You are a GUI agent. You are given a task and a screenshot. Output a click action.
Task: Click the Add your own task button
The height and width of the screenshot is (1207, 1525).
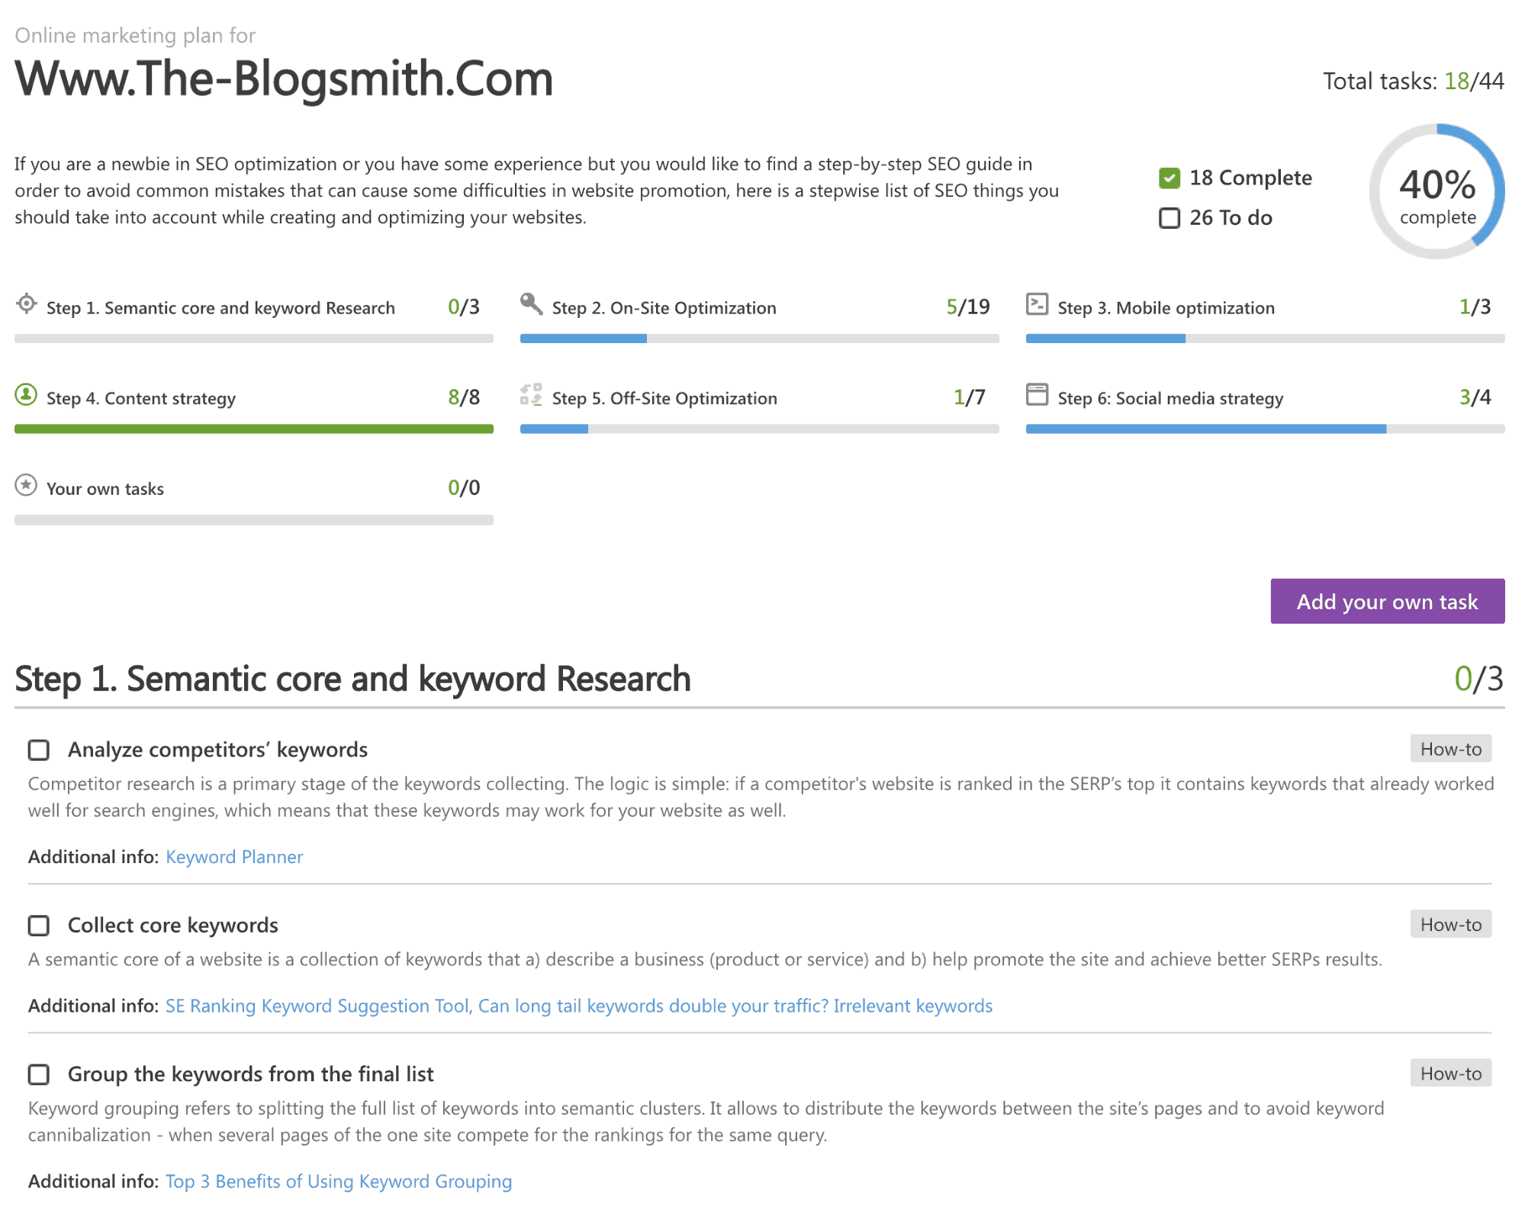point(1387,601)
